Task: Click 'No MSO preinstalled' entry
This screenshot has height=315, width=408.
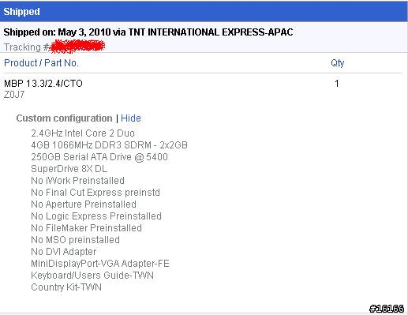Action: click(75, 240)
